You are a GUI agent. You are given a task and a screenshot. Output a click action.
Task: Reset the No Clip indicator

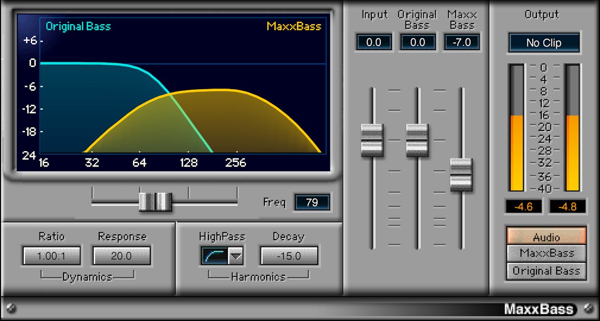tap(543, 43)
